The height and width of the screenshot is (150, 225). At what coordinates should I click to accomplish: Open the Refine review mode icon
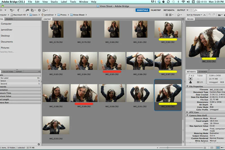tap(33, 10)
